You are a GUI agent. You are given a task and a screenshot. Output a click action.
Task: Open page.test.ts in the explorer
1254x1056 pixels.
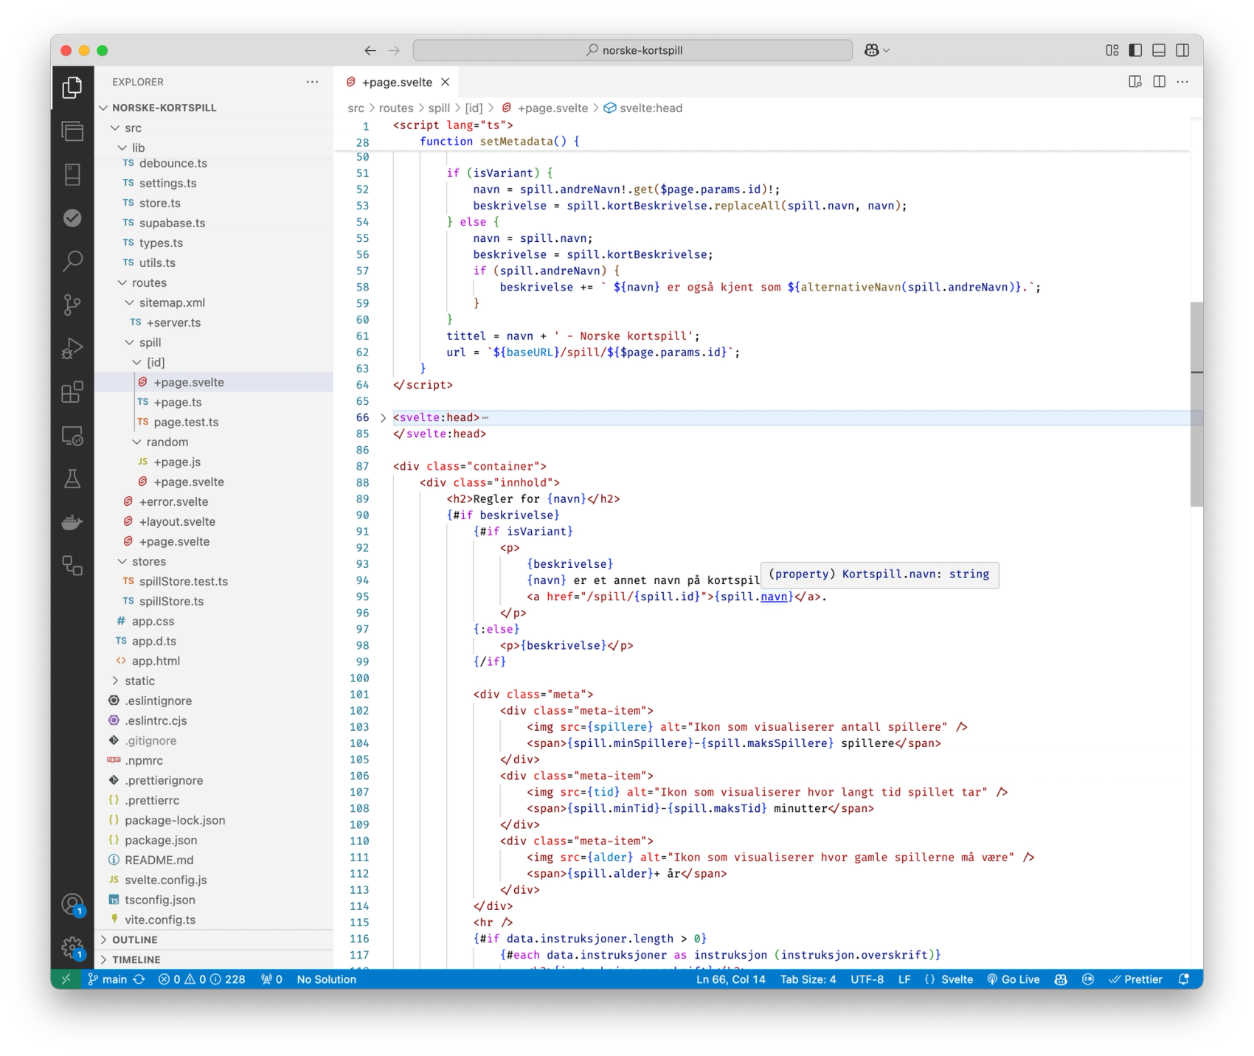186,422
